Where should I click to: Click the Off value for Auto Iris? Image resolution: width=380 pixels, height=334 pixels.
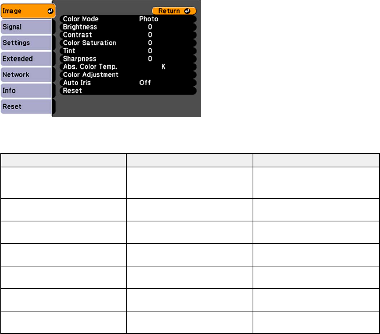[145, 83]
